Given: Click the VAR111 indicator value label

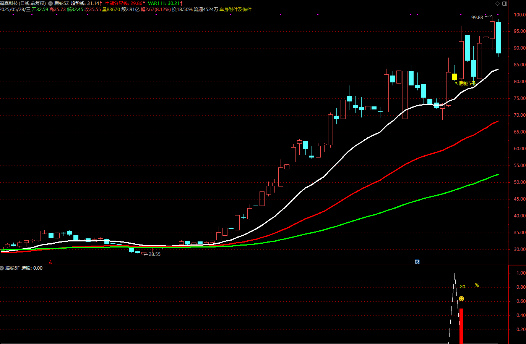Looking at the screenshot, I should click(164, 3).
